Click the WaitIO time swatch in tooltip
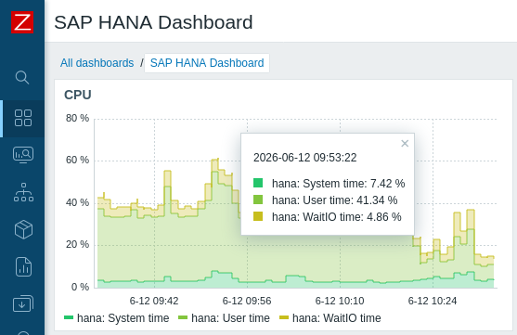This screenshot has height=335, width=517. pyautogui.click(x=258, y=216)
